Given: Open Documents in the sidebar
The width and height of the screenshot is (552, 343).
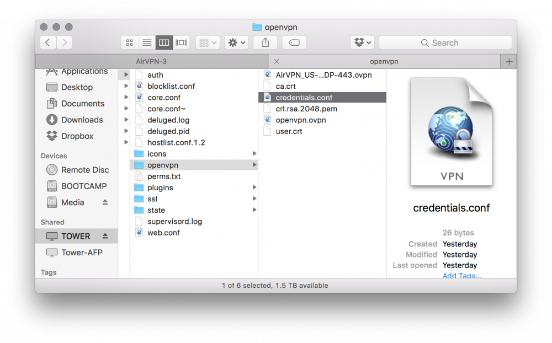Looking at the screenshot, I should [x=76, y=104].
